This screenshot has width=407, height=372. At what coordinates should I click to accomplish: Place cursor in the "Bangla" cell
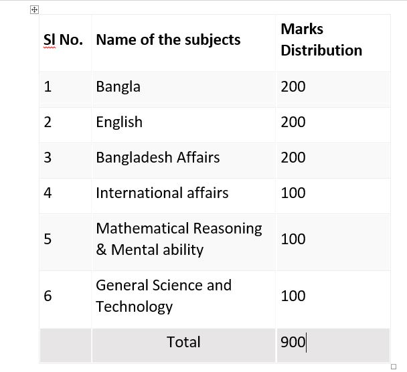(118, 87)
